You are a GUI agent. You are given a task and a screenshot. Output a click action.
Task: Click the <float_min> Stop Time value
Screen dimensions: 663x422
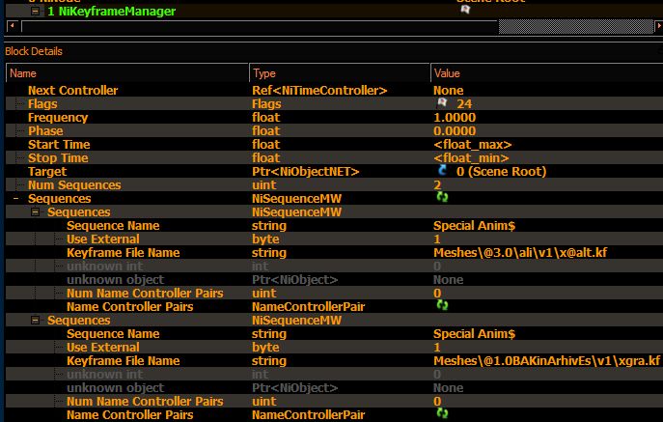[x=471, y=157]
